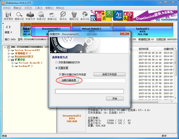Collapse the HD0 disk tree node
Screen dimensions: 179x139
pos(5,47)
